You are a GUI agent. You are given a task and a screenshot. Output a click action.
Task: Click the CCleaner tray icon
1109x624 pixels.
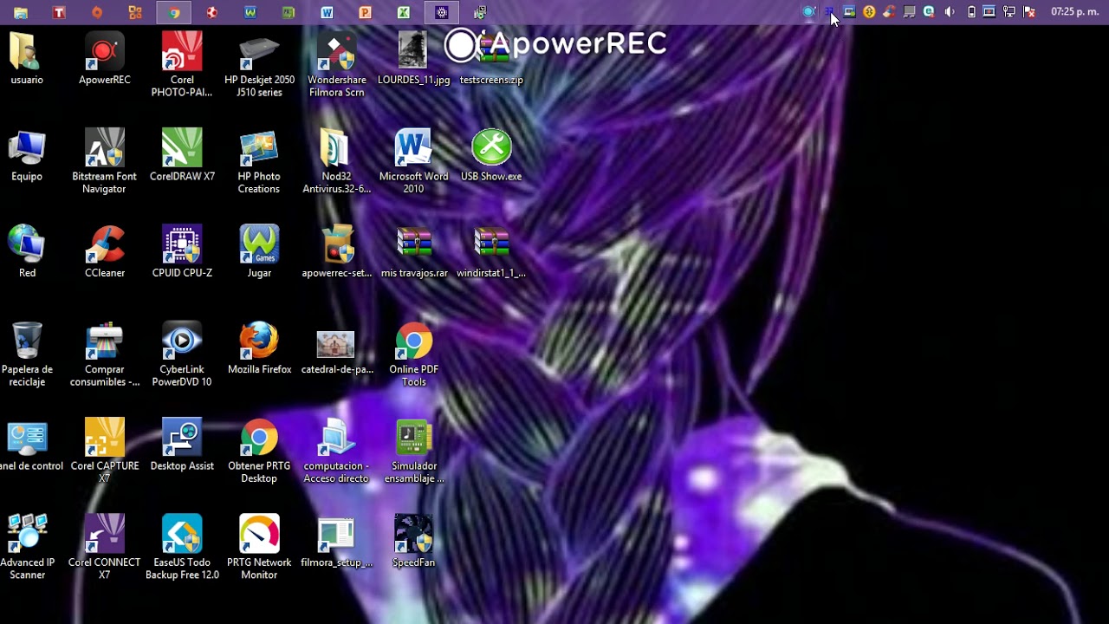tap(889, 12)
